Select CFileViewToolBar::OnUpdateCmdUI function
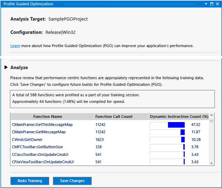The image size is (222, 188). point(43,162)
